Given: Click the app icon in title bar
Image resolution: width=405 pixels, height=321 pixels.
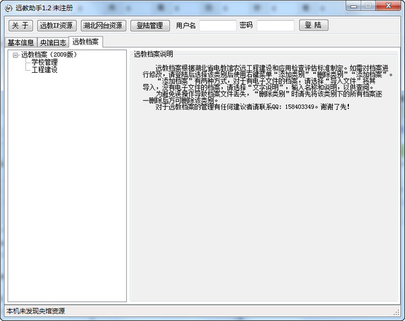Looking at the screenshot, I should pyautogui.click(x=9, y=8).
